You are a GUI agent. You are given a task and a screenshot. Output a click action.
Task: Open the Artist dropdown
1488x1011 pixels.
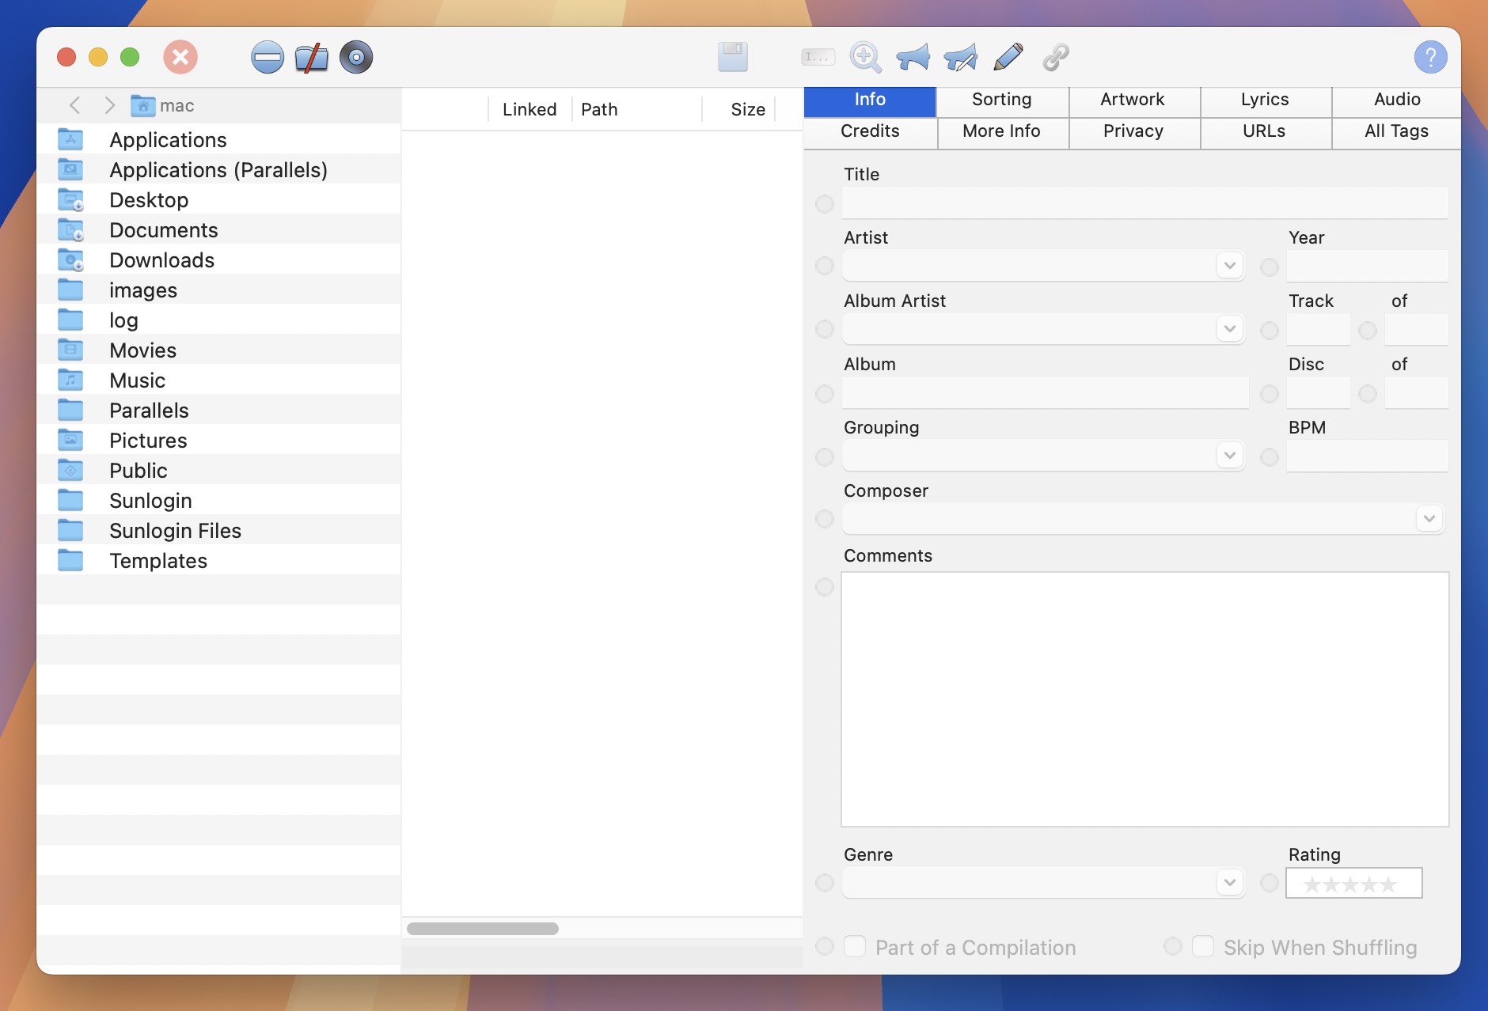(1228, 266)
